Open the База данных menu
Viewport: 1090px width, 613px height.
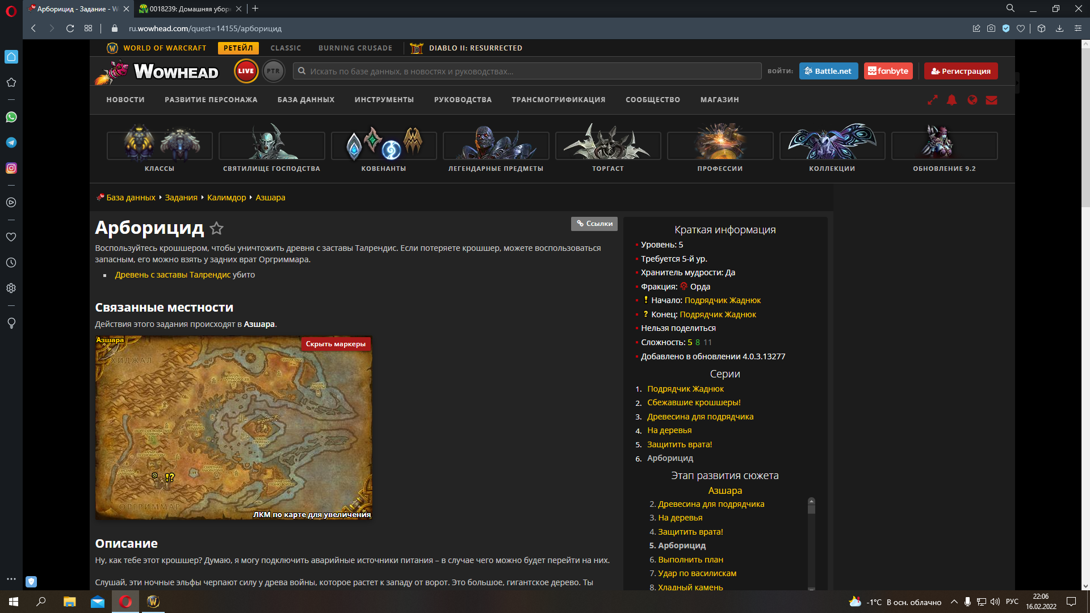[x=305, y=100]
